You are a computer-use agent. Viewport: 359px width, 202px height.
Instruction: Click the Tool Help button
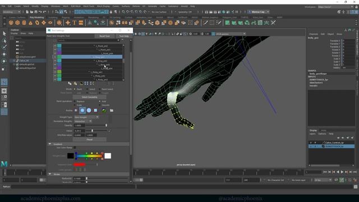(124, 36)
